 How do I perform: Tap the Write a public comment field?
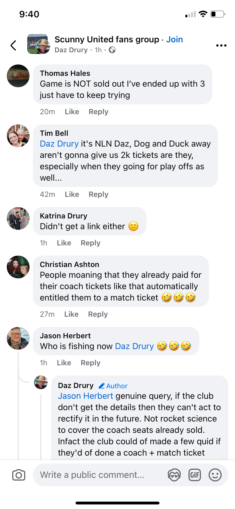click(99, 475)
